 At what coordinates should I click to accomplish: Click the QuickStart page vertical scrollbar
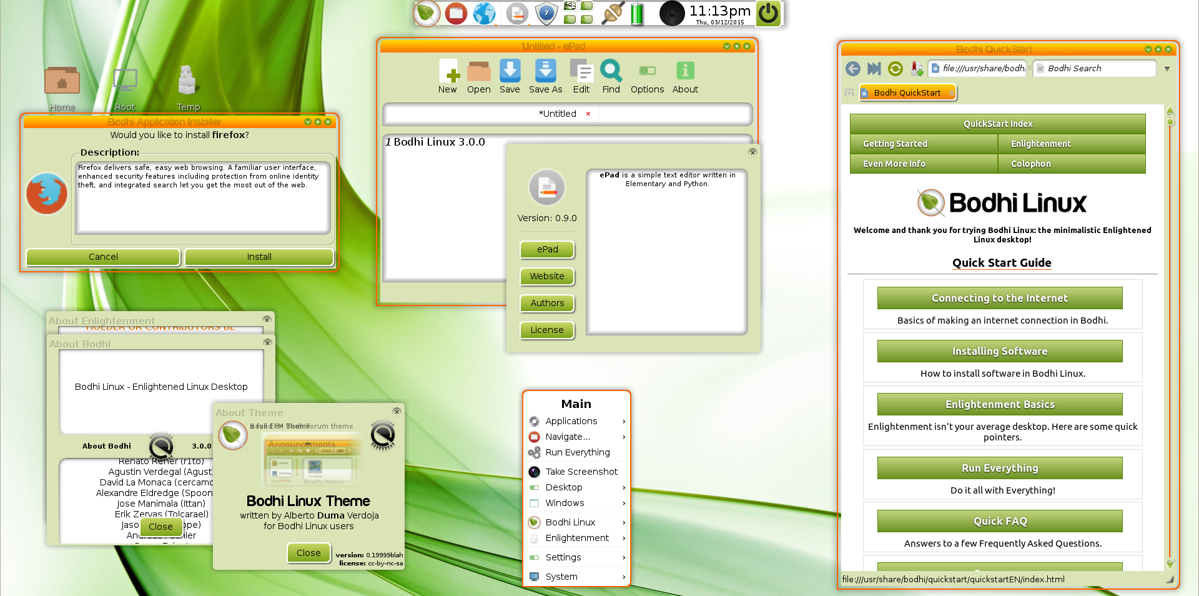tap(1170, 337)
